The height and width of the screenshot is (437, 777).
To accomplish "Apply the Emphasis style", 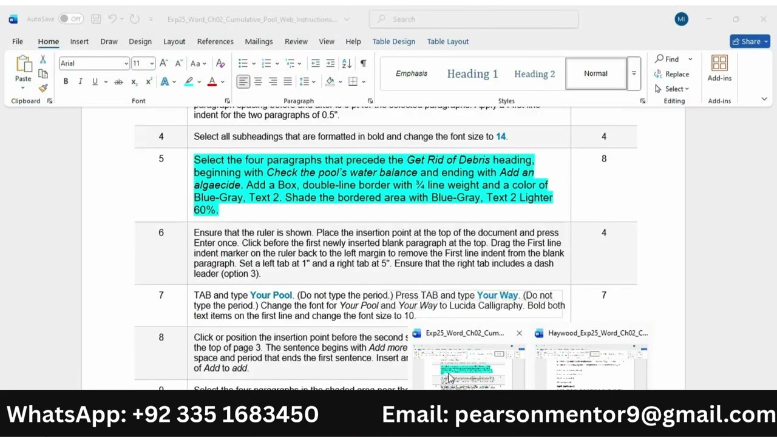I will pos(412,73).
